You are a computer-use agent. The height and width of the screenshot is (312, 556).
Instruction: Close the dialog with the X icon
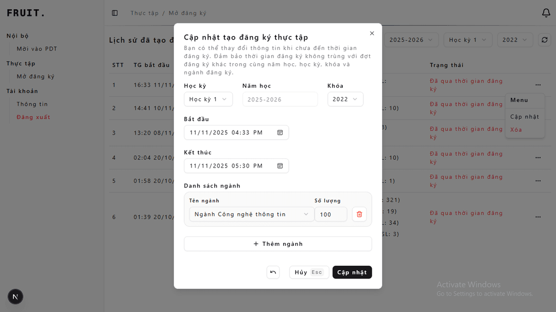372,33
